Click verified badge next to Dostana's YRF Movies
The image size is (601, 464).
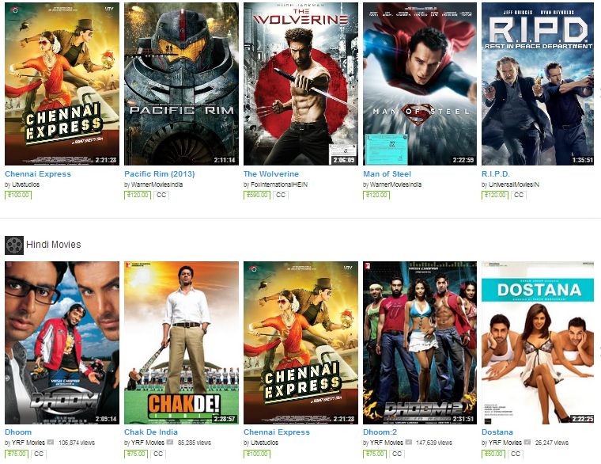(x=527, y=442)
